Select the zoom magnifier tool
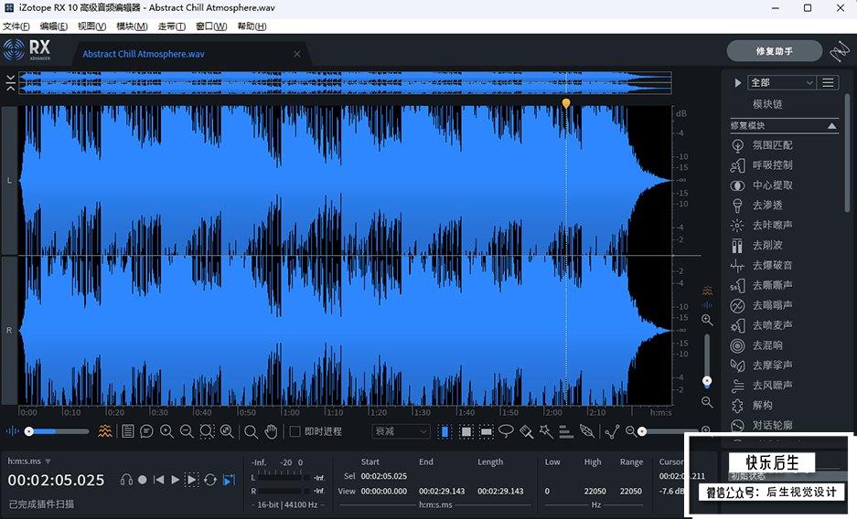857x519 pixels. 251,432
